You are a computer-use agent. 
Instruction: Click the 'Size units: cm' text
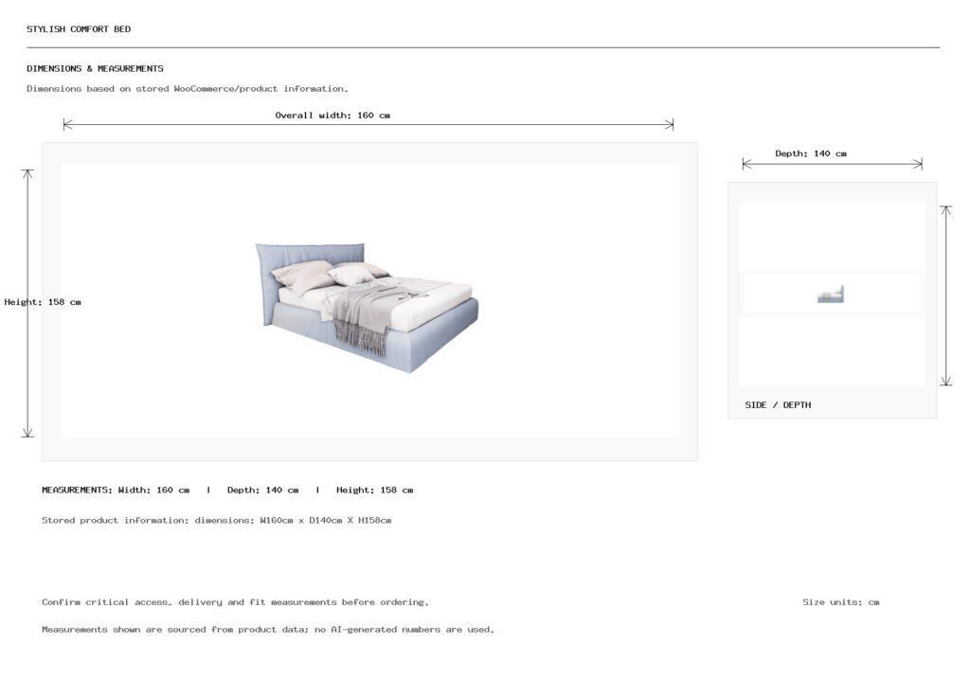coord(841,601)
